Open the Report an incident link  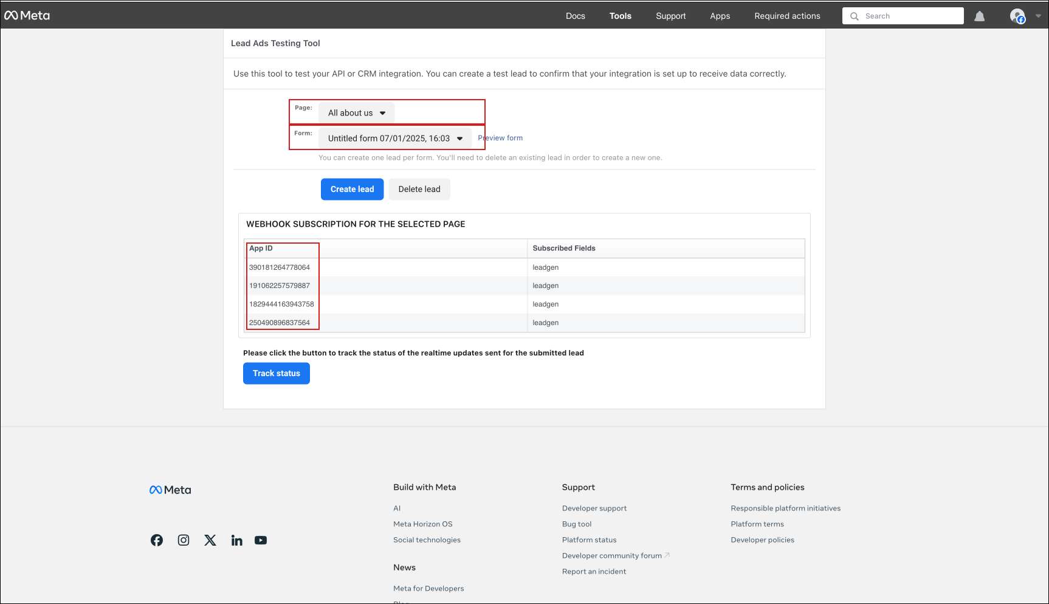(x=594, y=571)
